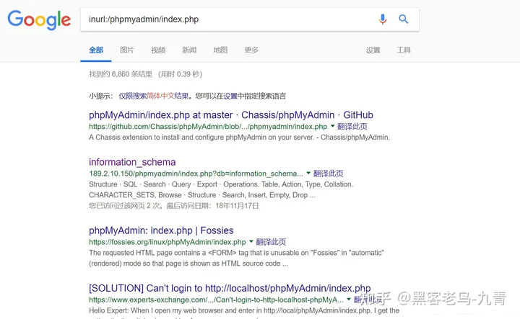
Task: Switch to the 视频 tab
Action: click(158, 50)
